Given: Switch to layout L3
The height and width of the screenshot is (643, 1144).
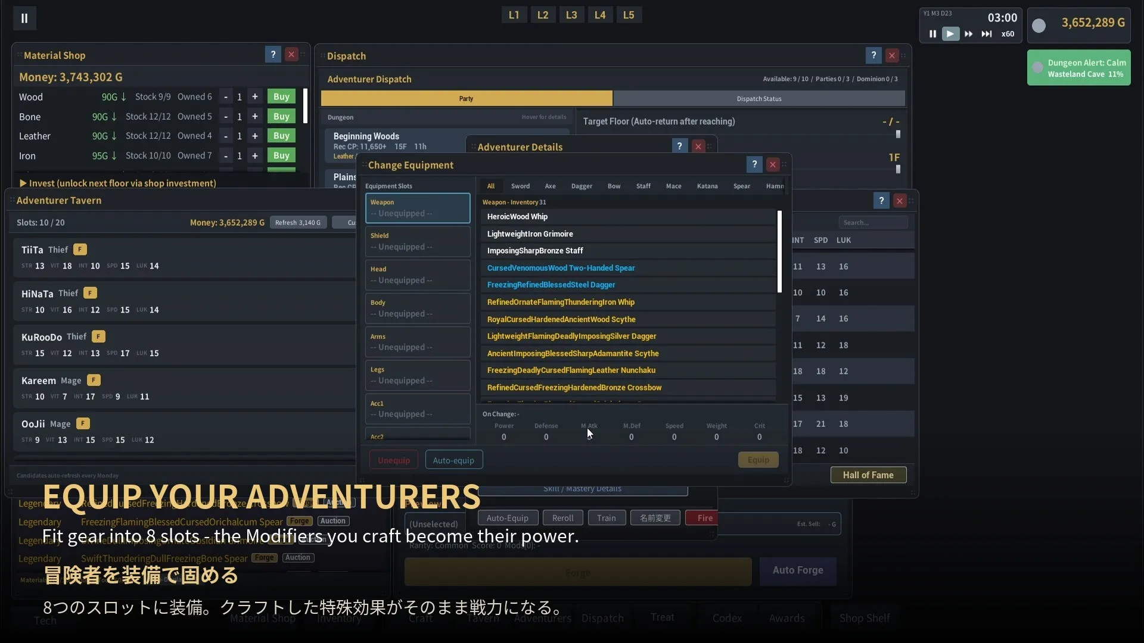Looking at the screenshot, I should click(x=571, y=15).
